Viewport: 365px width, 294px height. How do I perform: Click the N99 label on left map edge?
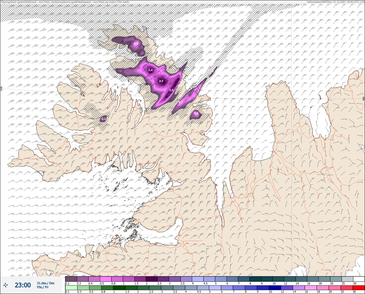tap(1, 89)
